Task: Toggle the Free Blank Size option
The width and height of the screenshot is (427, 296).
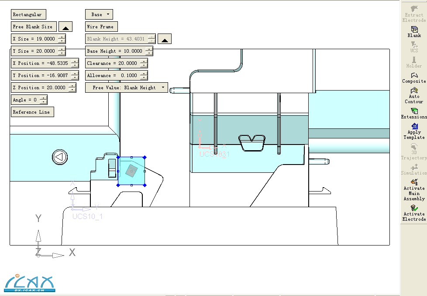Action: (x=34, y=27)
